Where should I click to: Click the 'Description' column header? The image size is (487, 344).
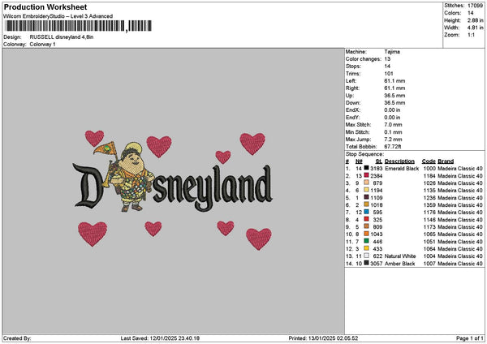(x=399, y=161)
